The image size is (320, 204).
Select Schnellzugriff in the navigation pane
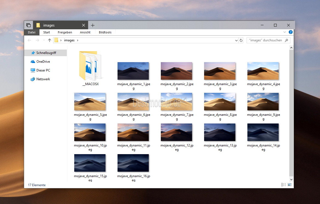(x=45, y=53)
